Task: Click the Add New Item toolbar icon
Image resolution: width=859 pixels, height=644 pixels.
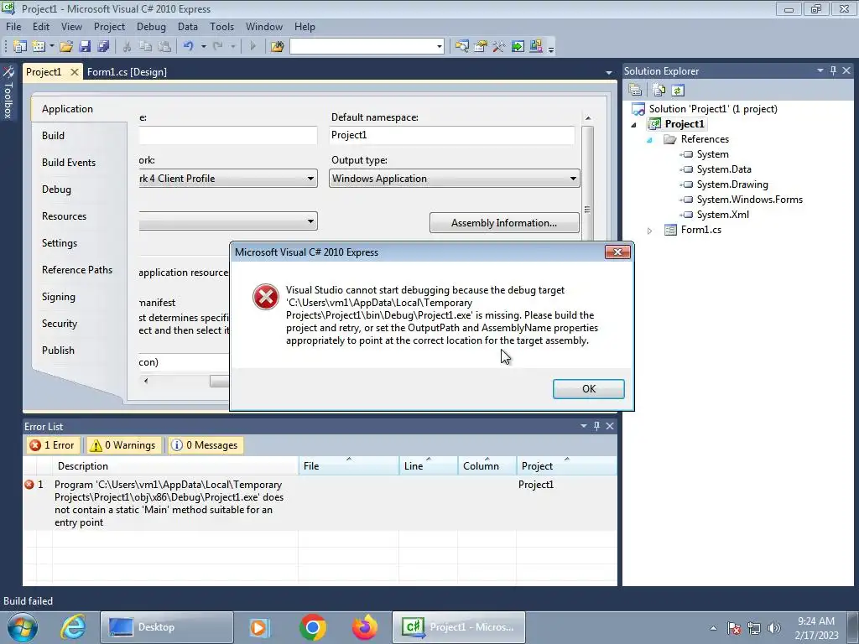Action: [39, 47]
